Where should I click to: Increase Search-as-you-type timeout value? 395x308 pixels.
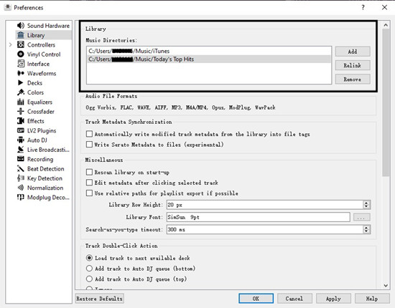pos(366,227)
